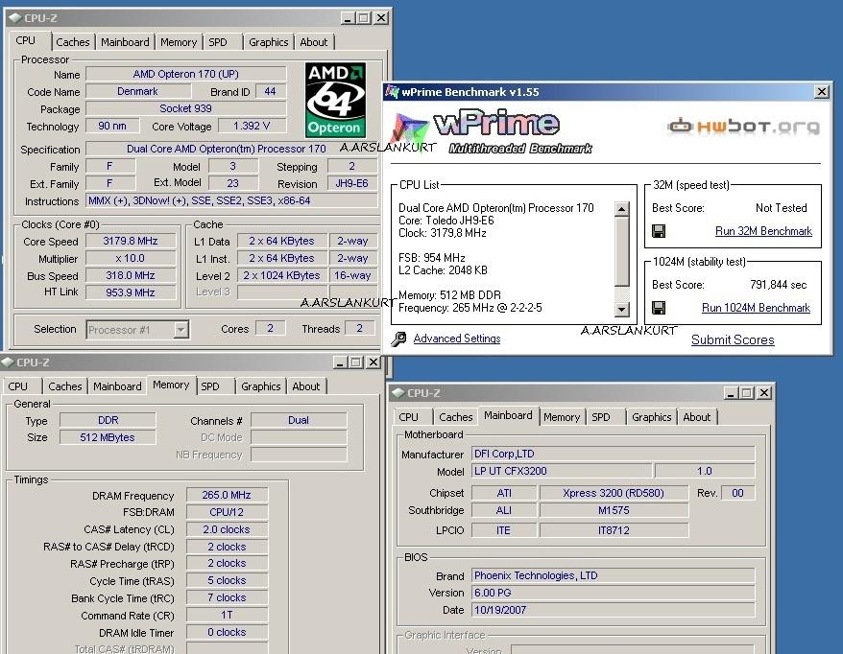Click the Socket 939 package value
This screenshot has width=843, height=654.
coord(186,108)
